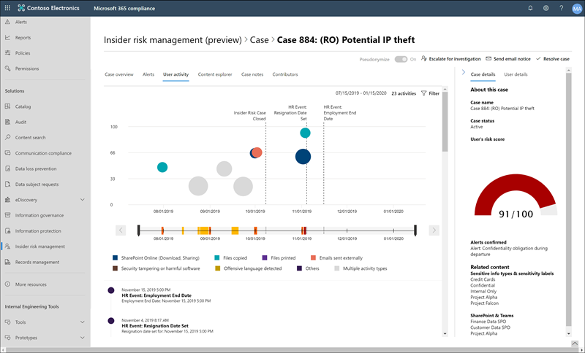
Task: Open settings gear in header
Action: pos(546,8)
